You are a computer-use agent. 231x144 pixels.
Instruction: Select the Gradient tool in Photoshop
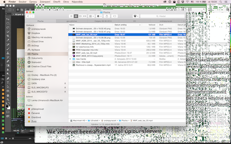[8, 66]
